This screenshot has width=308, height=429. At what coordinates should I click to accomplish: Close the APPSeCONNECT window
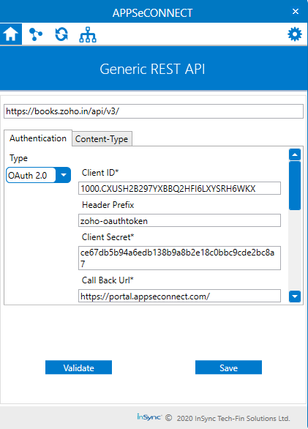click(296, 12)
